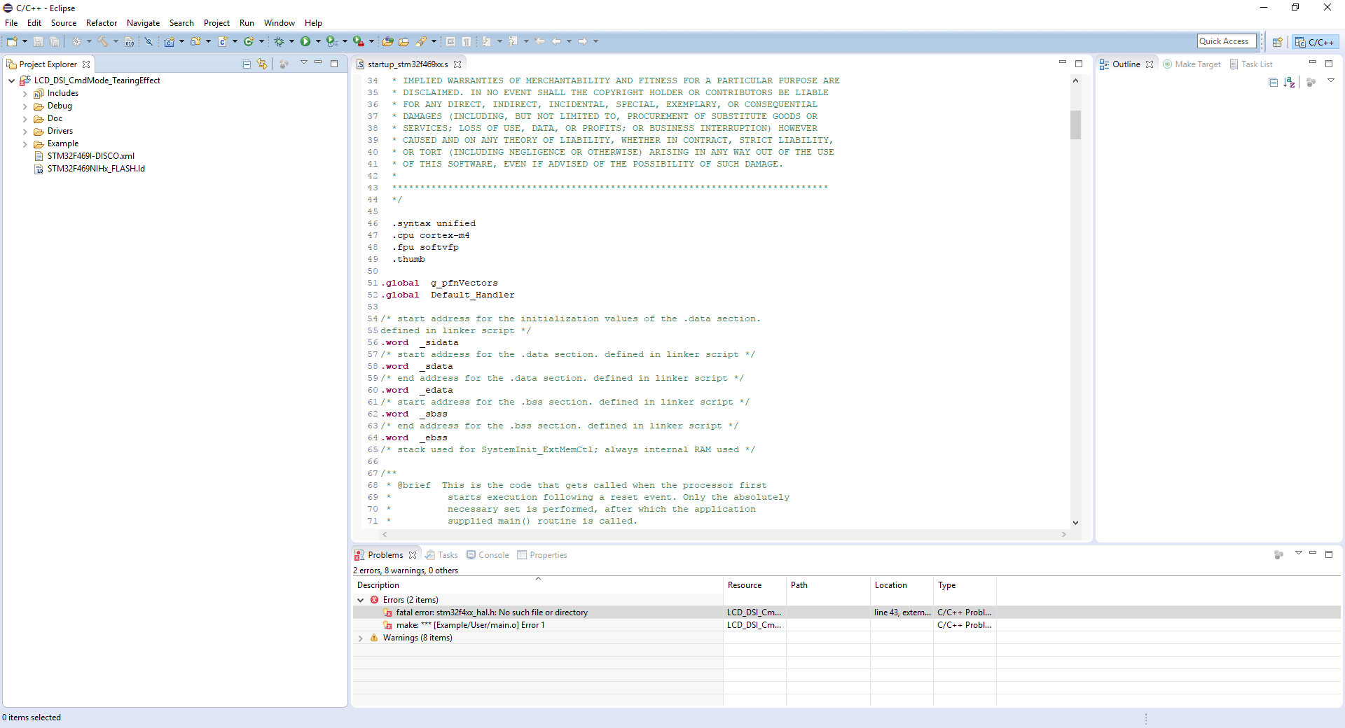Viewport: 1345px width, 728px height.
Task: Click the editor vertical scrollbar thumb
Action: point(1075,125)
